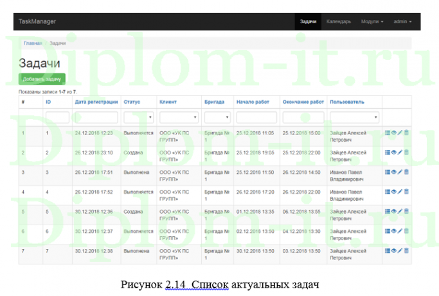Image resolution: width=439 pixels, height=296 pixels.
Task: View task ID 1 via its eye icon
Action: pos(393,133)
